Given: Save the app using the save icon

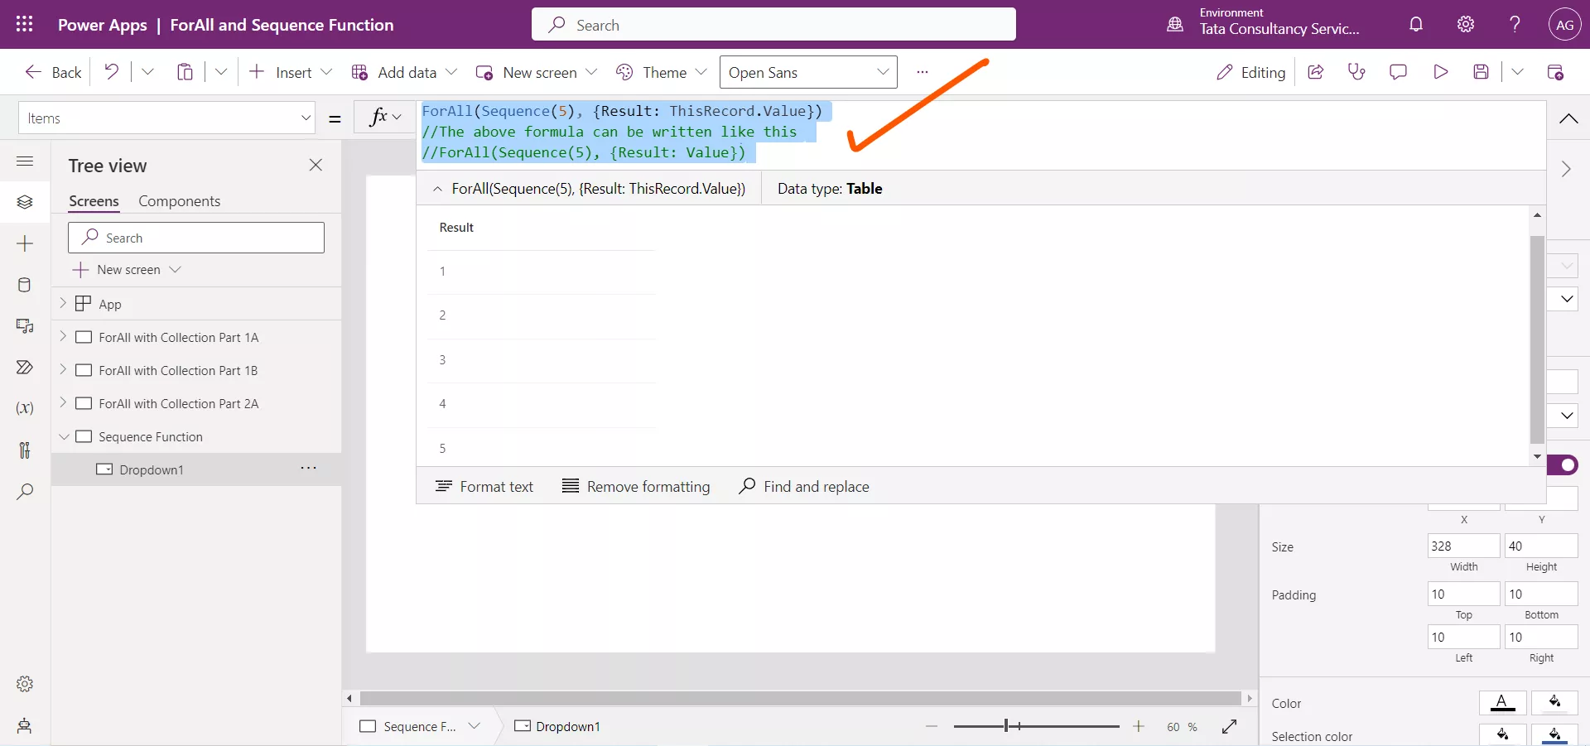Looking at the screenshot, I should click(1482, 72).
